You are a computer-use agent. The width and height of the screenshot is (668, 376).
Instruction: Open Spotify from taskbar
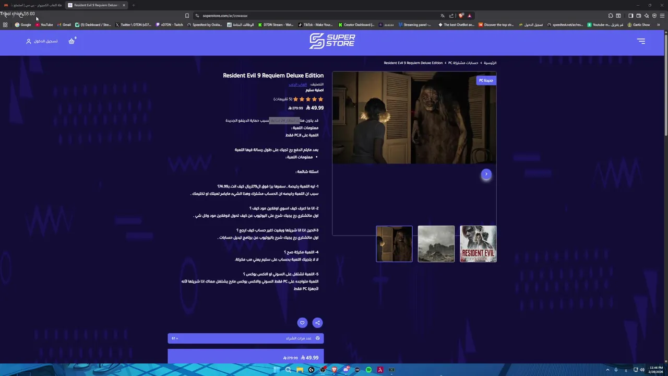(368, 370)
